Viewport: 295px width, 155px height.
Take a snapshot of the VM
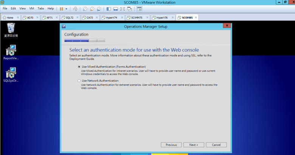(x=85, y=8)
